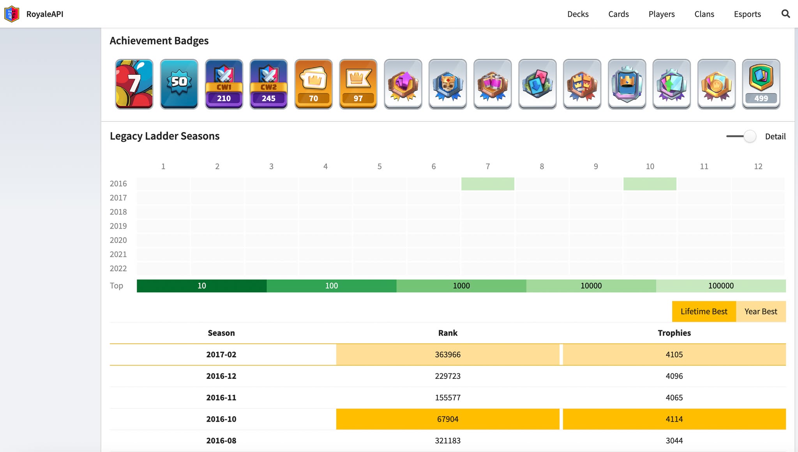This screenshot has width=798, height=452.
Task: Select the red number 7 years badge
Action: click(134, 84)
